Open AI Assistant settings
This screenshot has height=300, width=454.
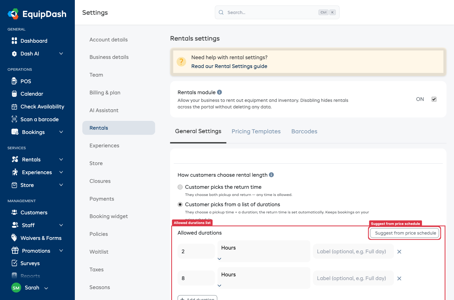118,110
